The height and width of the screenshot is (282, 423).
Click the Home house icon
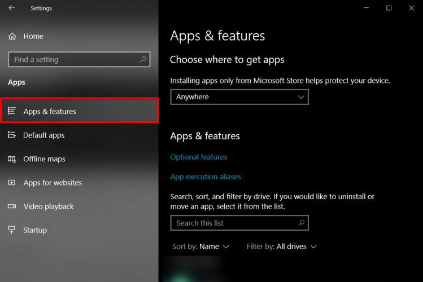pyautogui.click(x=12, y=36)
